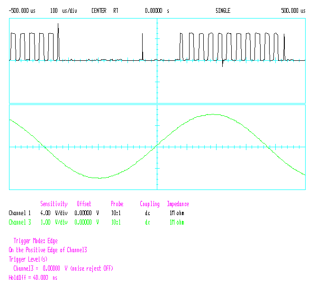Select the 0.00000 s delay value
The height and width of the screenshot is (303, 317).
click(157, 11)
